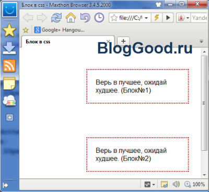Click the go arrow beside the address bar
209x192 pixels.
point(168,18)
